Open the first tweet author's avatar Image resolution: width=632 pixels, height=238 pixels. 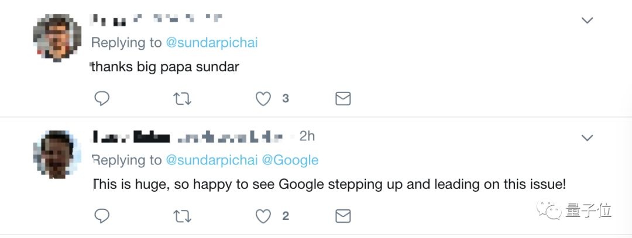click(x=56, y=38)
